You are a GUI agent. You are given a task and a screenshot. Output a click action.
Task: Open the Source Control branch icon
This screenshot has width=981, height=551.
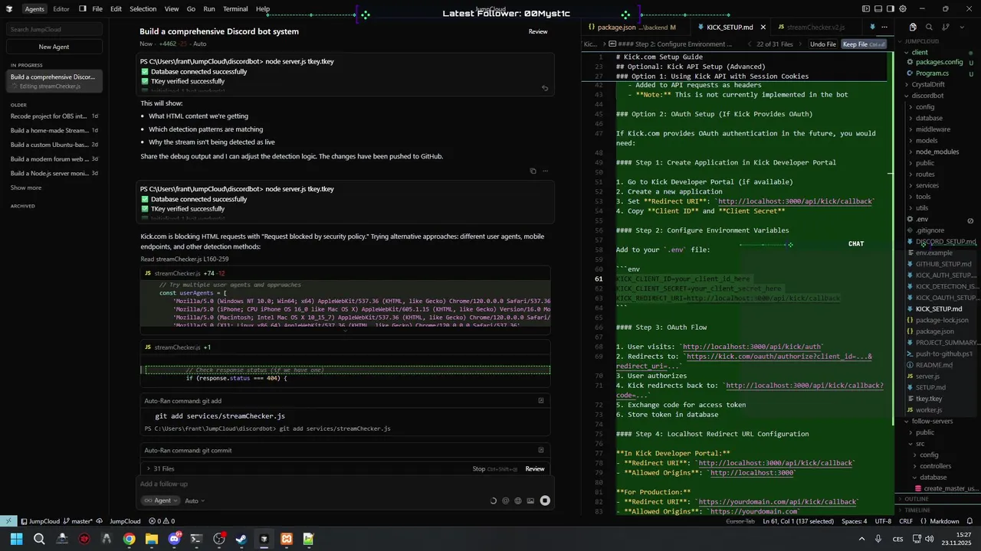pos(944,27)
